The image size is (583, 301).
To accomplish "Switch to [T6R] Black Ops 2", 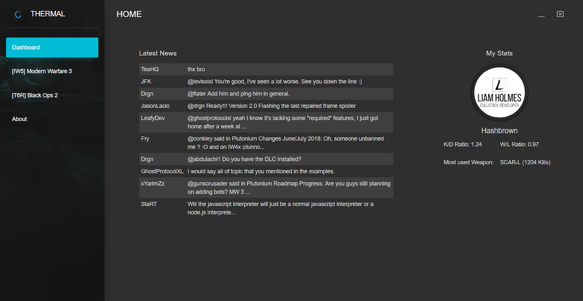I will 35,95.
